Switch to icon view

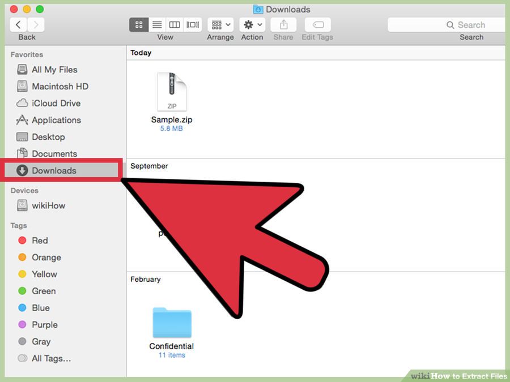coord(139,25)
